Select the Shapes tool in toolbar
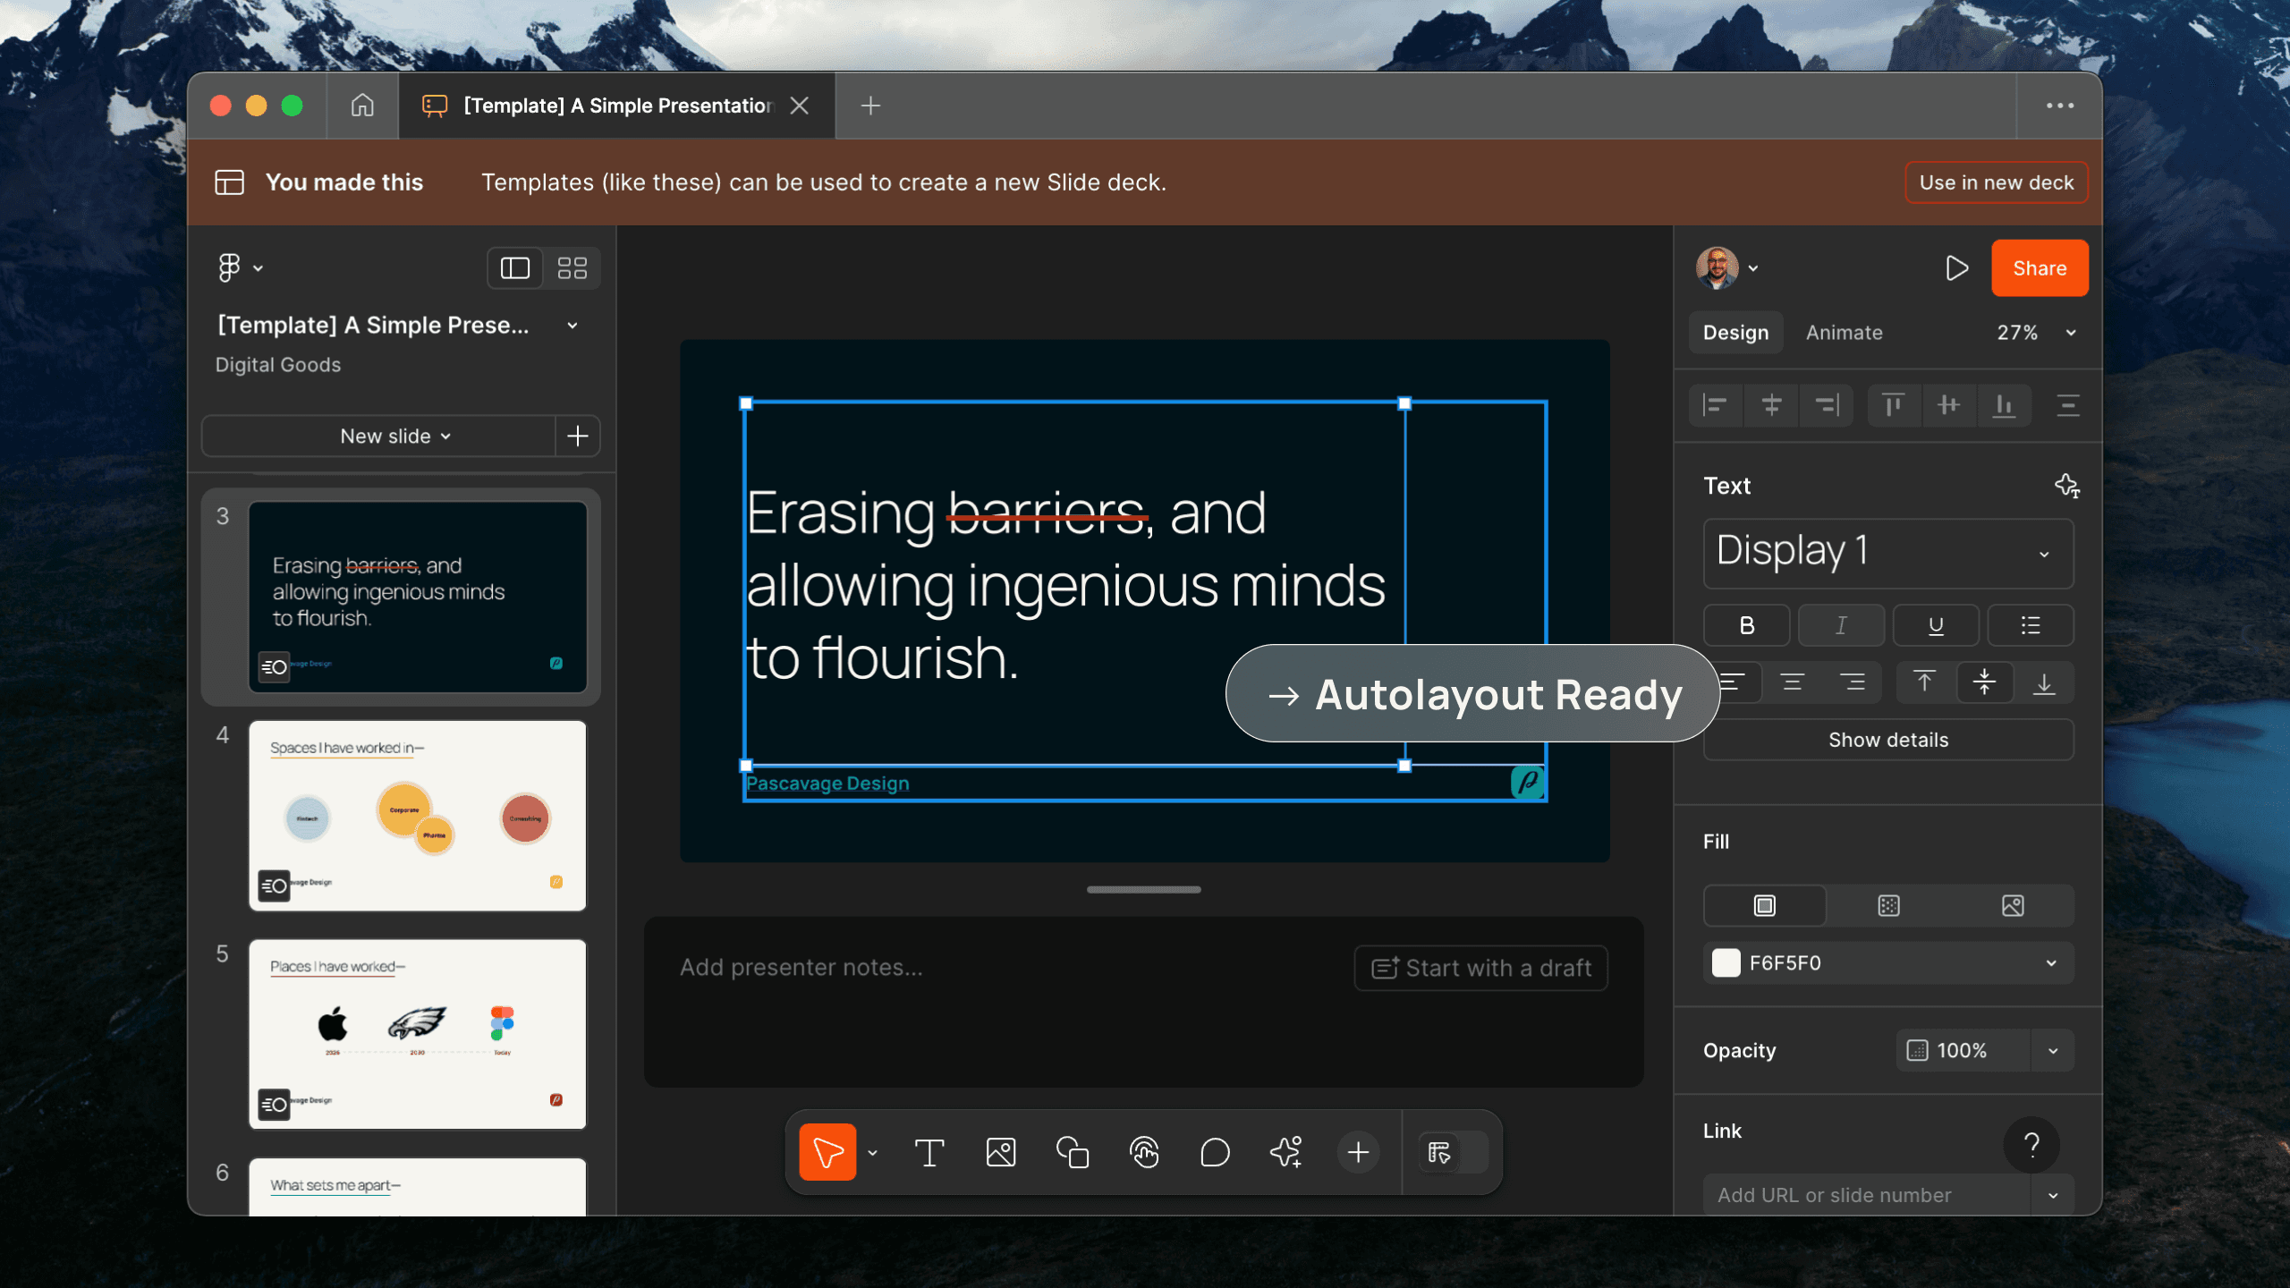 [1072, 1152]
